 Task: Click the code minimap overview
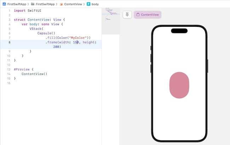coord(110,16)
